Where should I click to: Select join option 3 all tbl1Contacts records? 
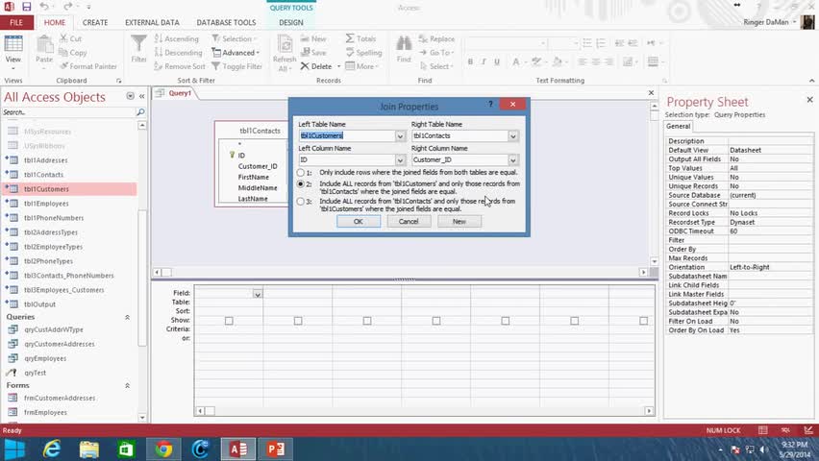click(300, 201)
